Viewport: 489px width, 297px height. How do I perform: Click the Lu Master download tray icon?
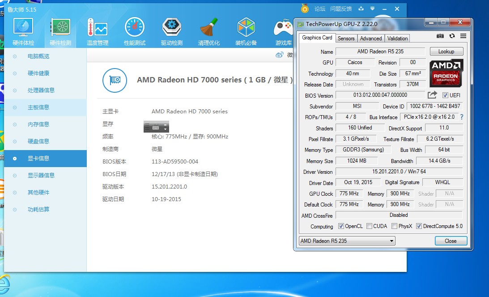pos(361,9)
